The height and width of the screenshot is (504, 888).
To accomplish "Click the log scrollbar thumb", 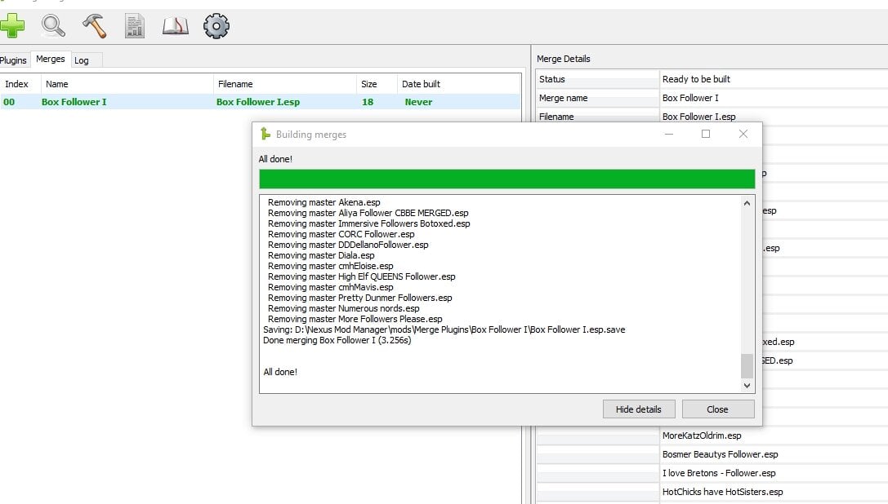I will [747, 366].
